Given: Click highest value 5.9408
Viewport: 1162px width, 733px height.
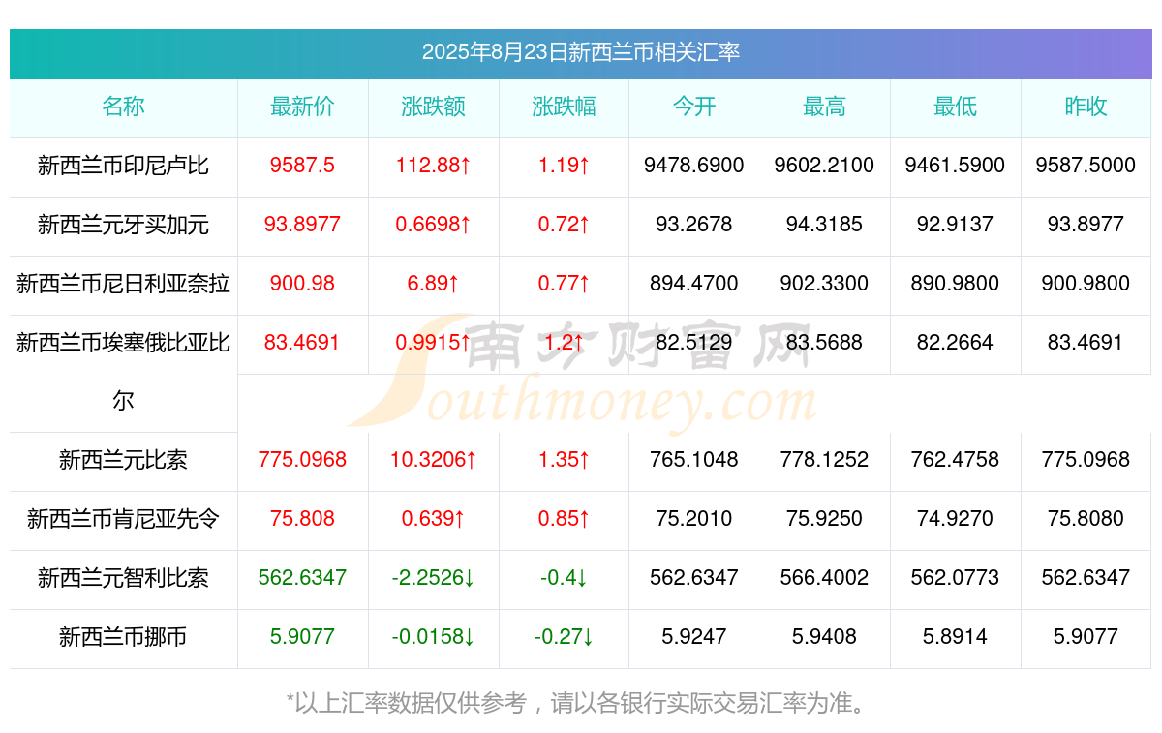Looking at the screenshot, I should (x=825, y=637).
